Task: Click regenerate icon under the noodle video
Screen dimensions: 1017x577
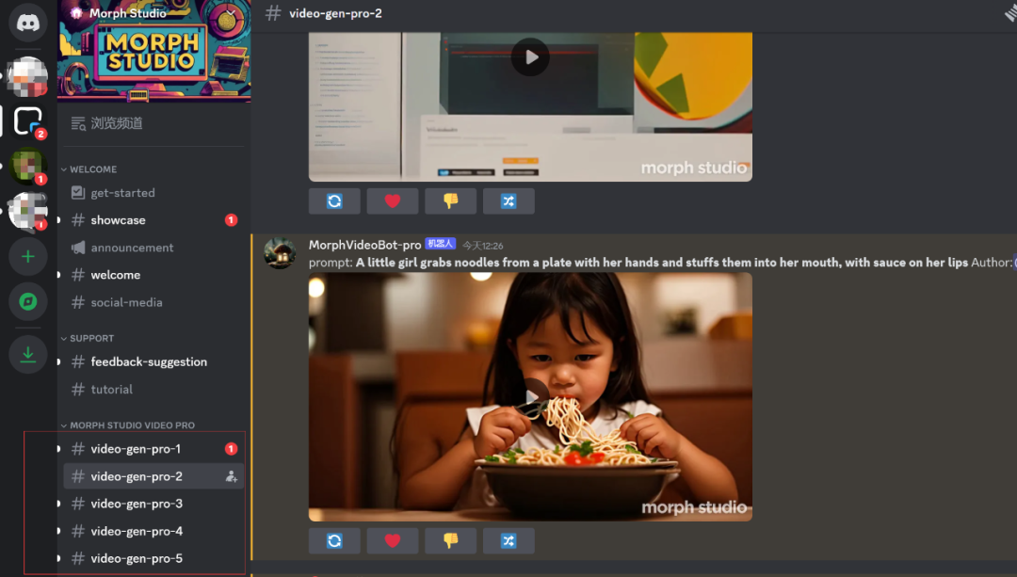Action: pos(334,540)
